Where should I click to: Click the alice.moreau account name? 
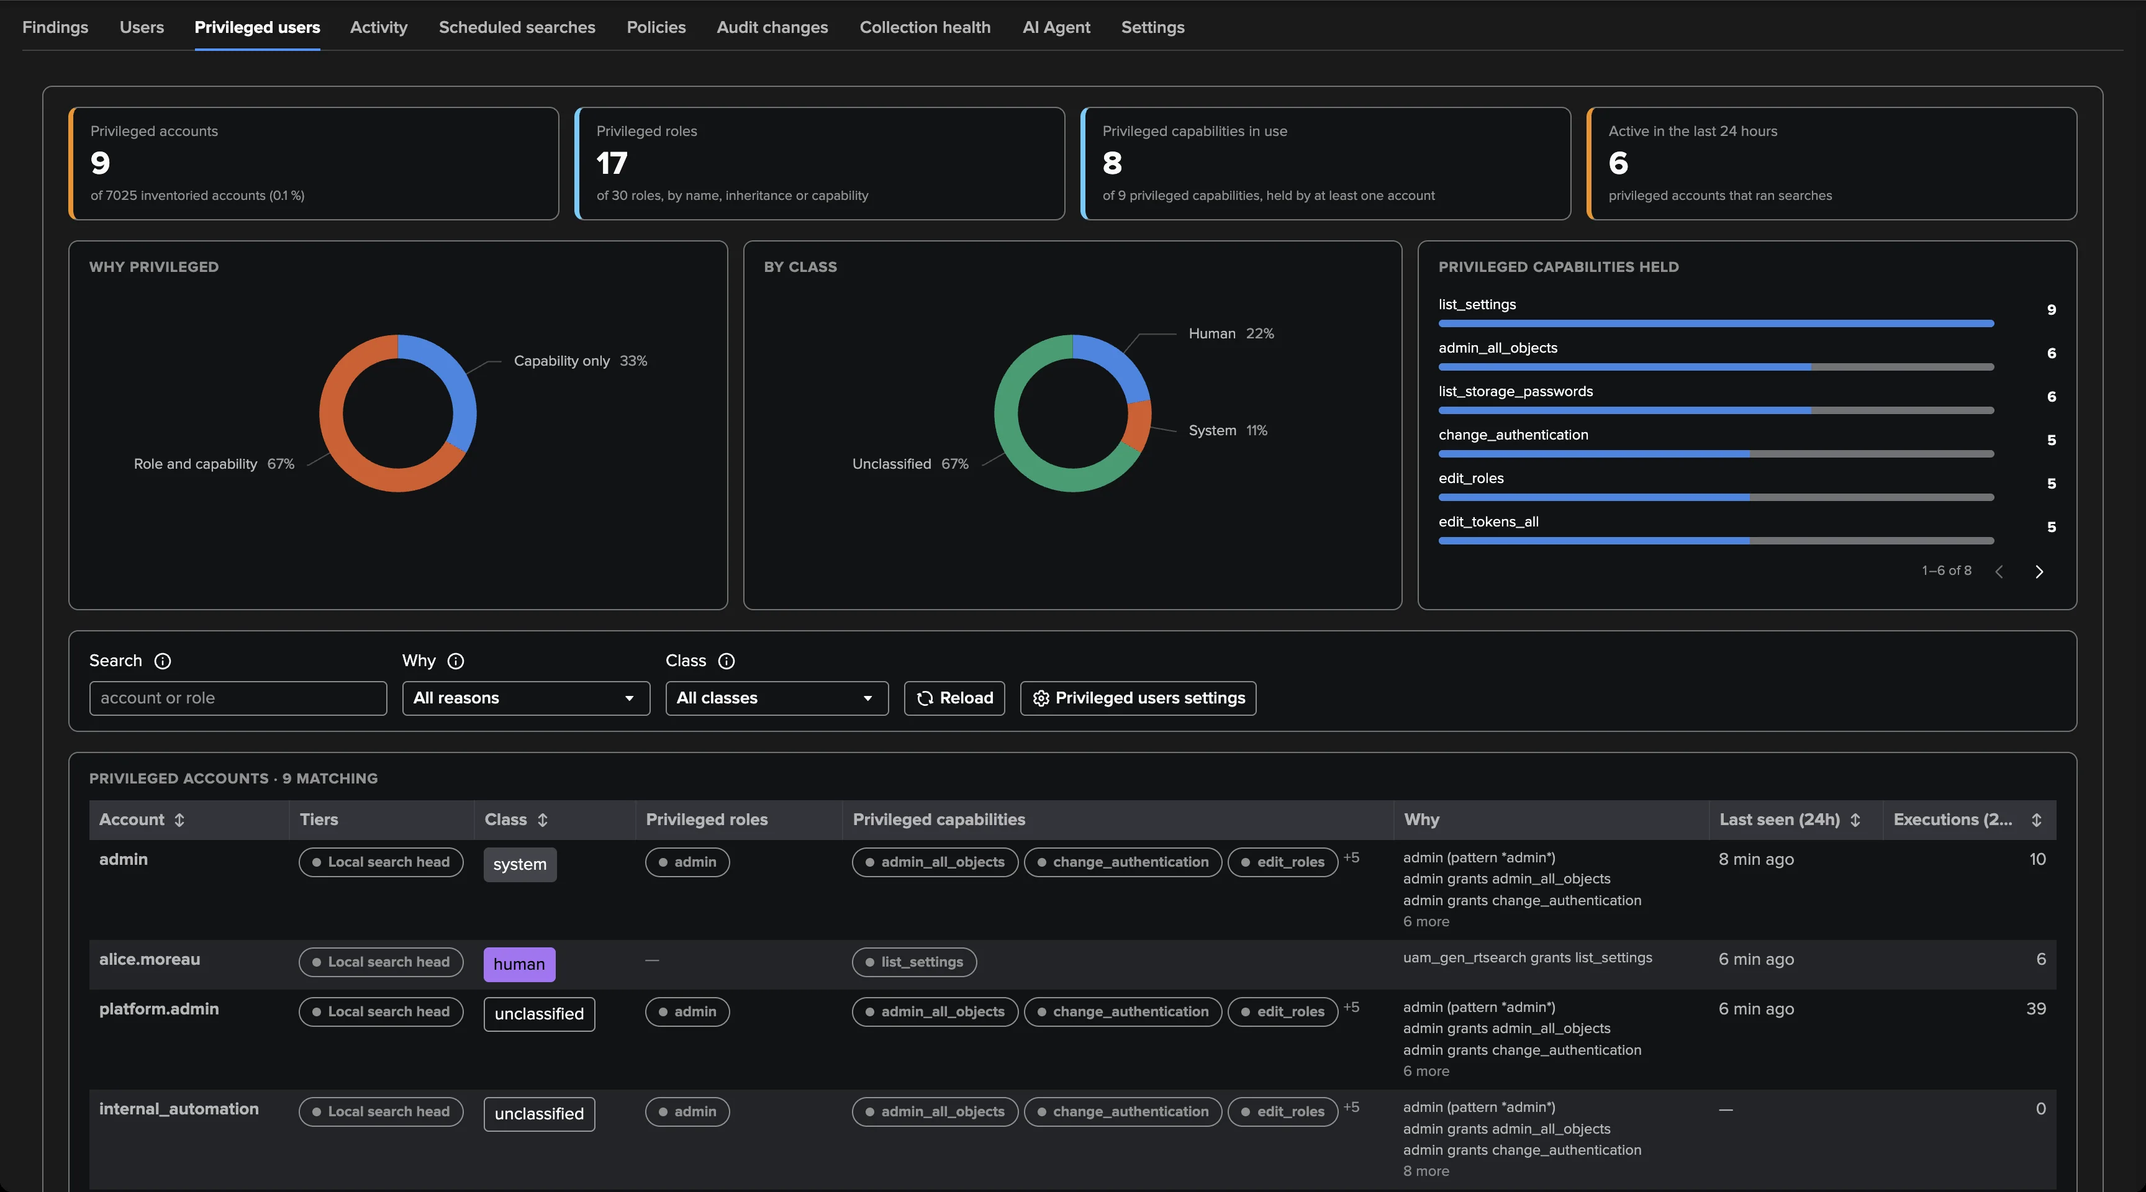(x=150, y=959)
